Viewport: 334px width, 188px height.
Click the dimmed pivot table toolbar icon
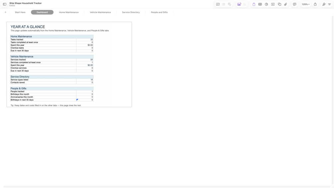click(229, 4)
